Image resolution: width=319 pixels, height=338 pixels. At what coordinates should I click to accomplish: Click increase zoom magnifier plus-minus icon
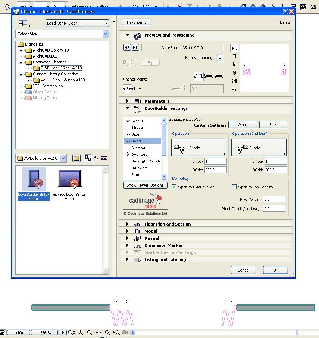72,332
